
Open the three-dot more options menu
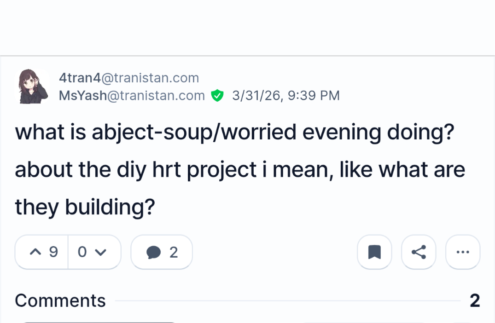coord(463,252)
